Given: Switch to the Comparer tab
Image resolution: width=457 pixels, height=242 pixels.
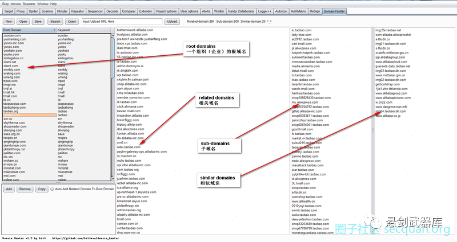Looking at the screenshot, I should coord(129,11).
